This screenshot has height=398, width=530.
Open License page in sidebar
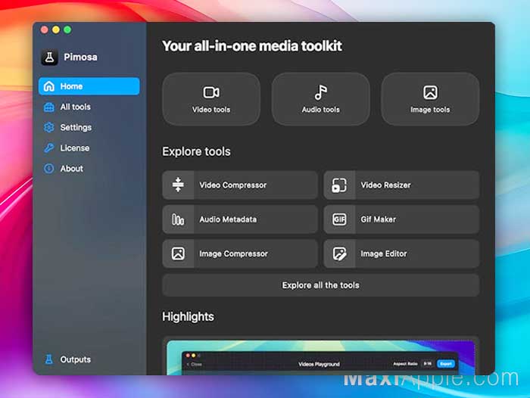tap(89, 148)
